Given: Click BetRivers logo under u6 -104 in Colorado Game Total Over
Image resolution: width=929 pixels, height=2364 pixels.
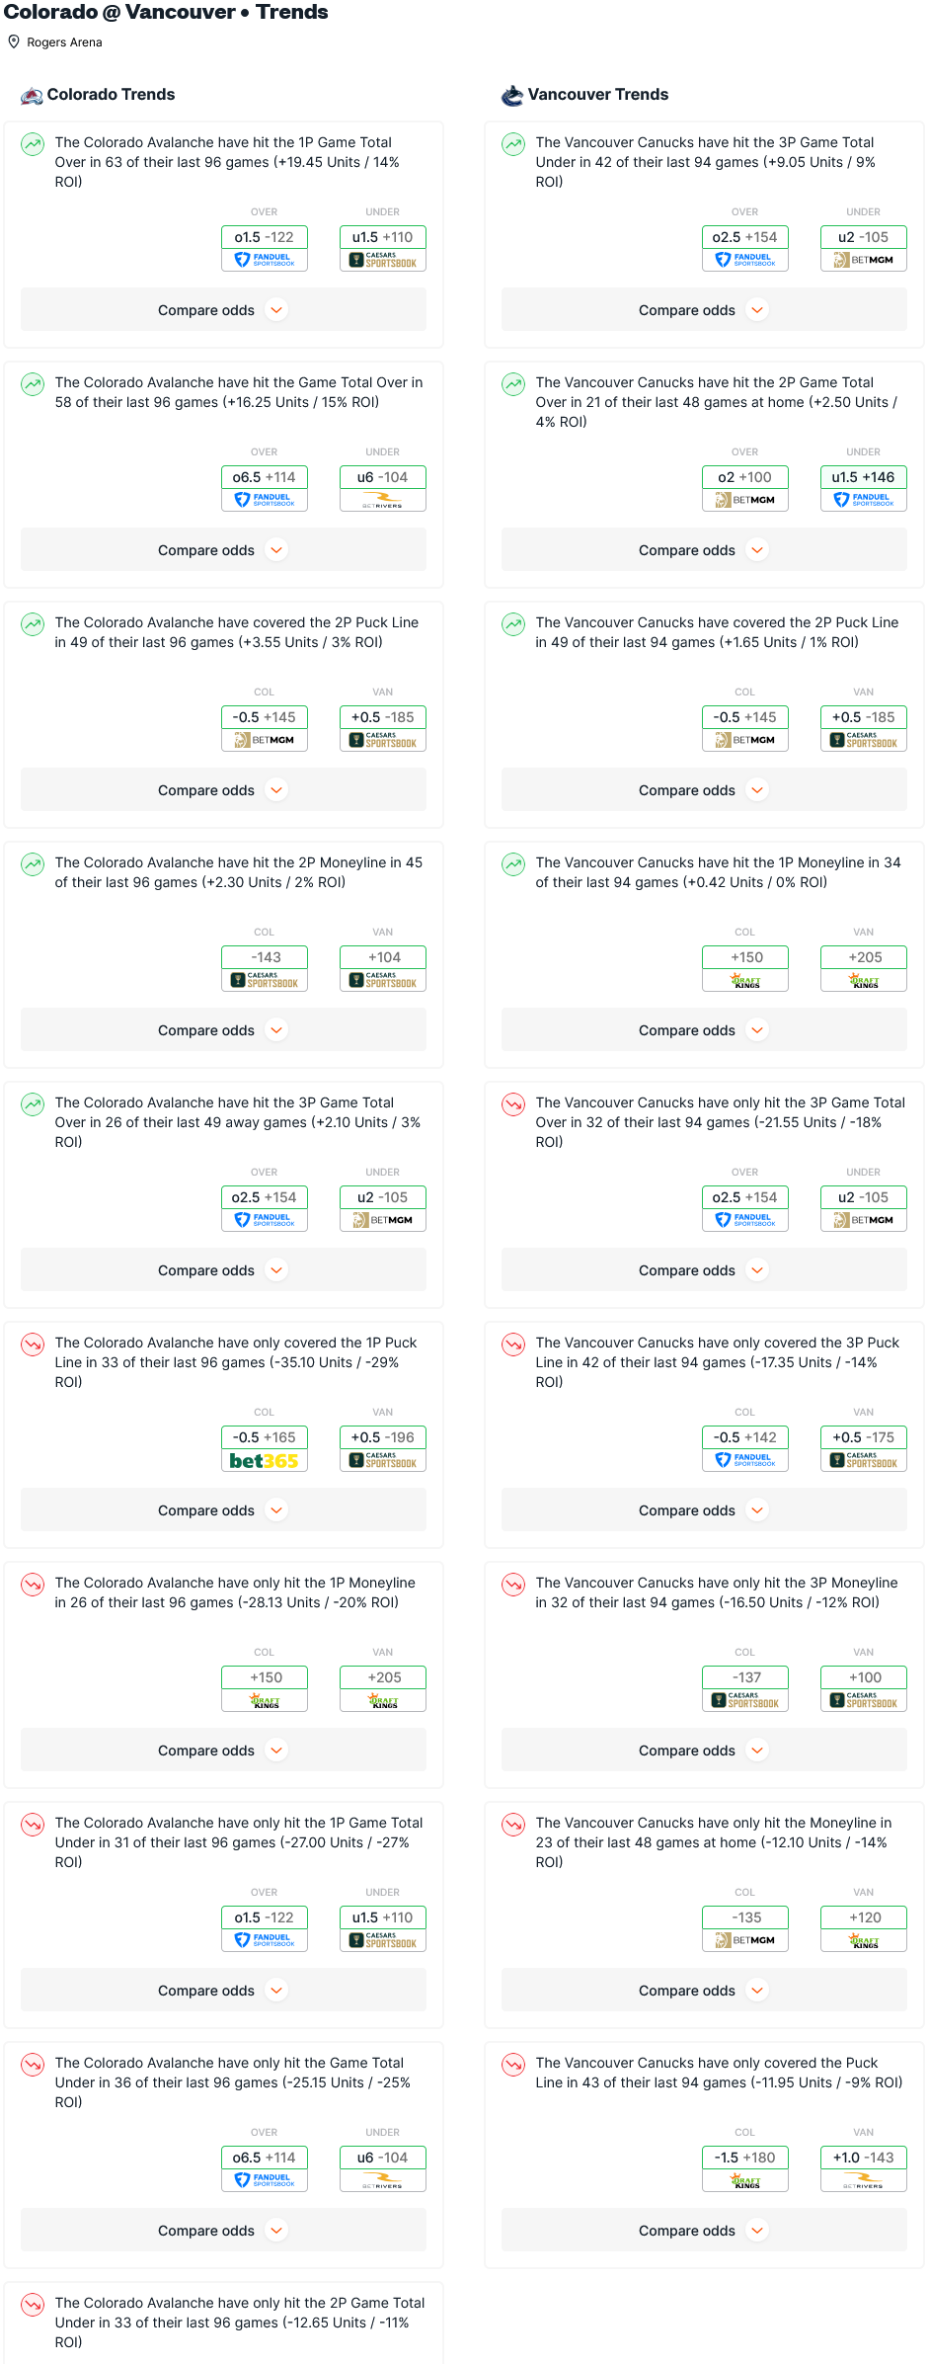Looking at the screenshot, I should pos(383,500).
